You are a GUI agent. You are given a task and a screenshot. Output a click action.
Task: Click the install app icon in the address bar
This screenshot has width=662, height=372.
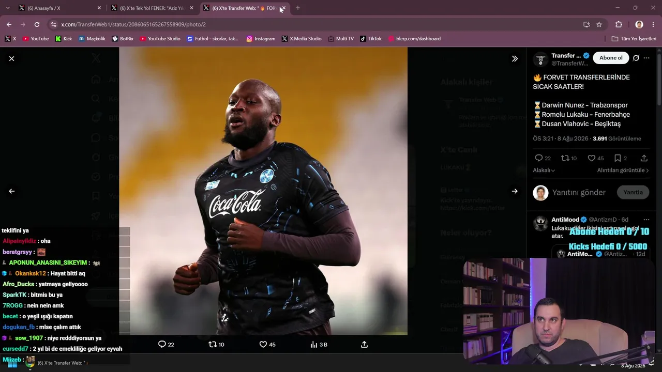586,24
